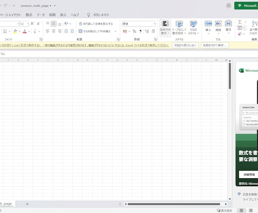
Task: Open the 表示 ribbon tab
Action: 63,15
